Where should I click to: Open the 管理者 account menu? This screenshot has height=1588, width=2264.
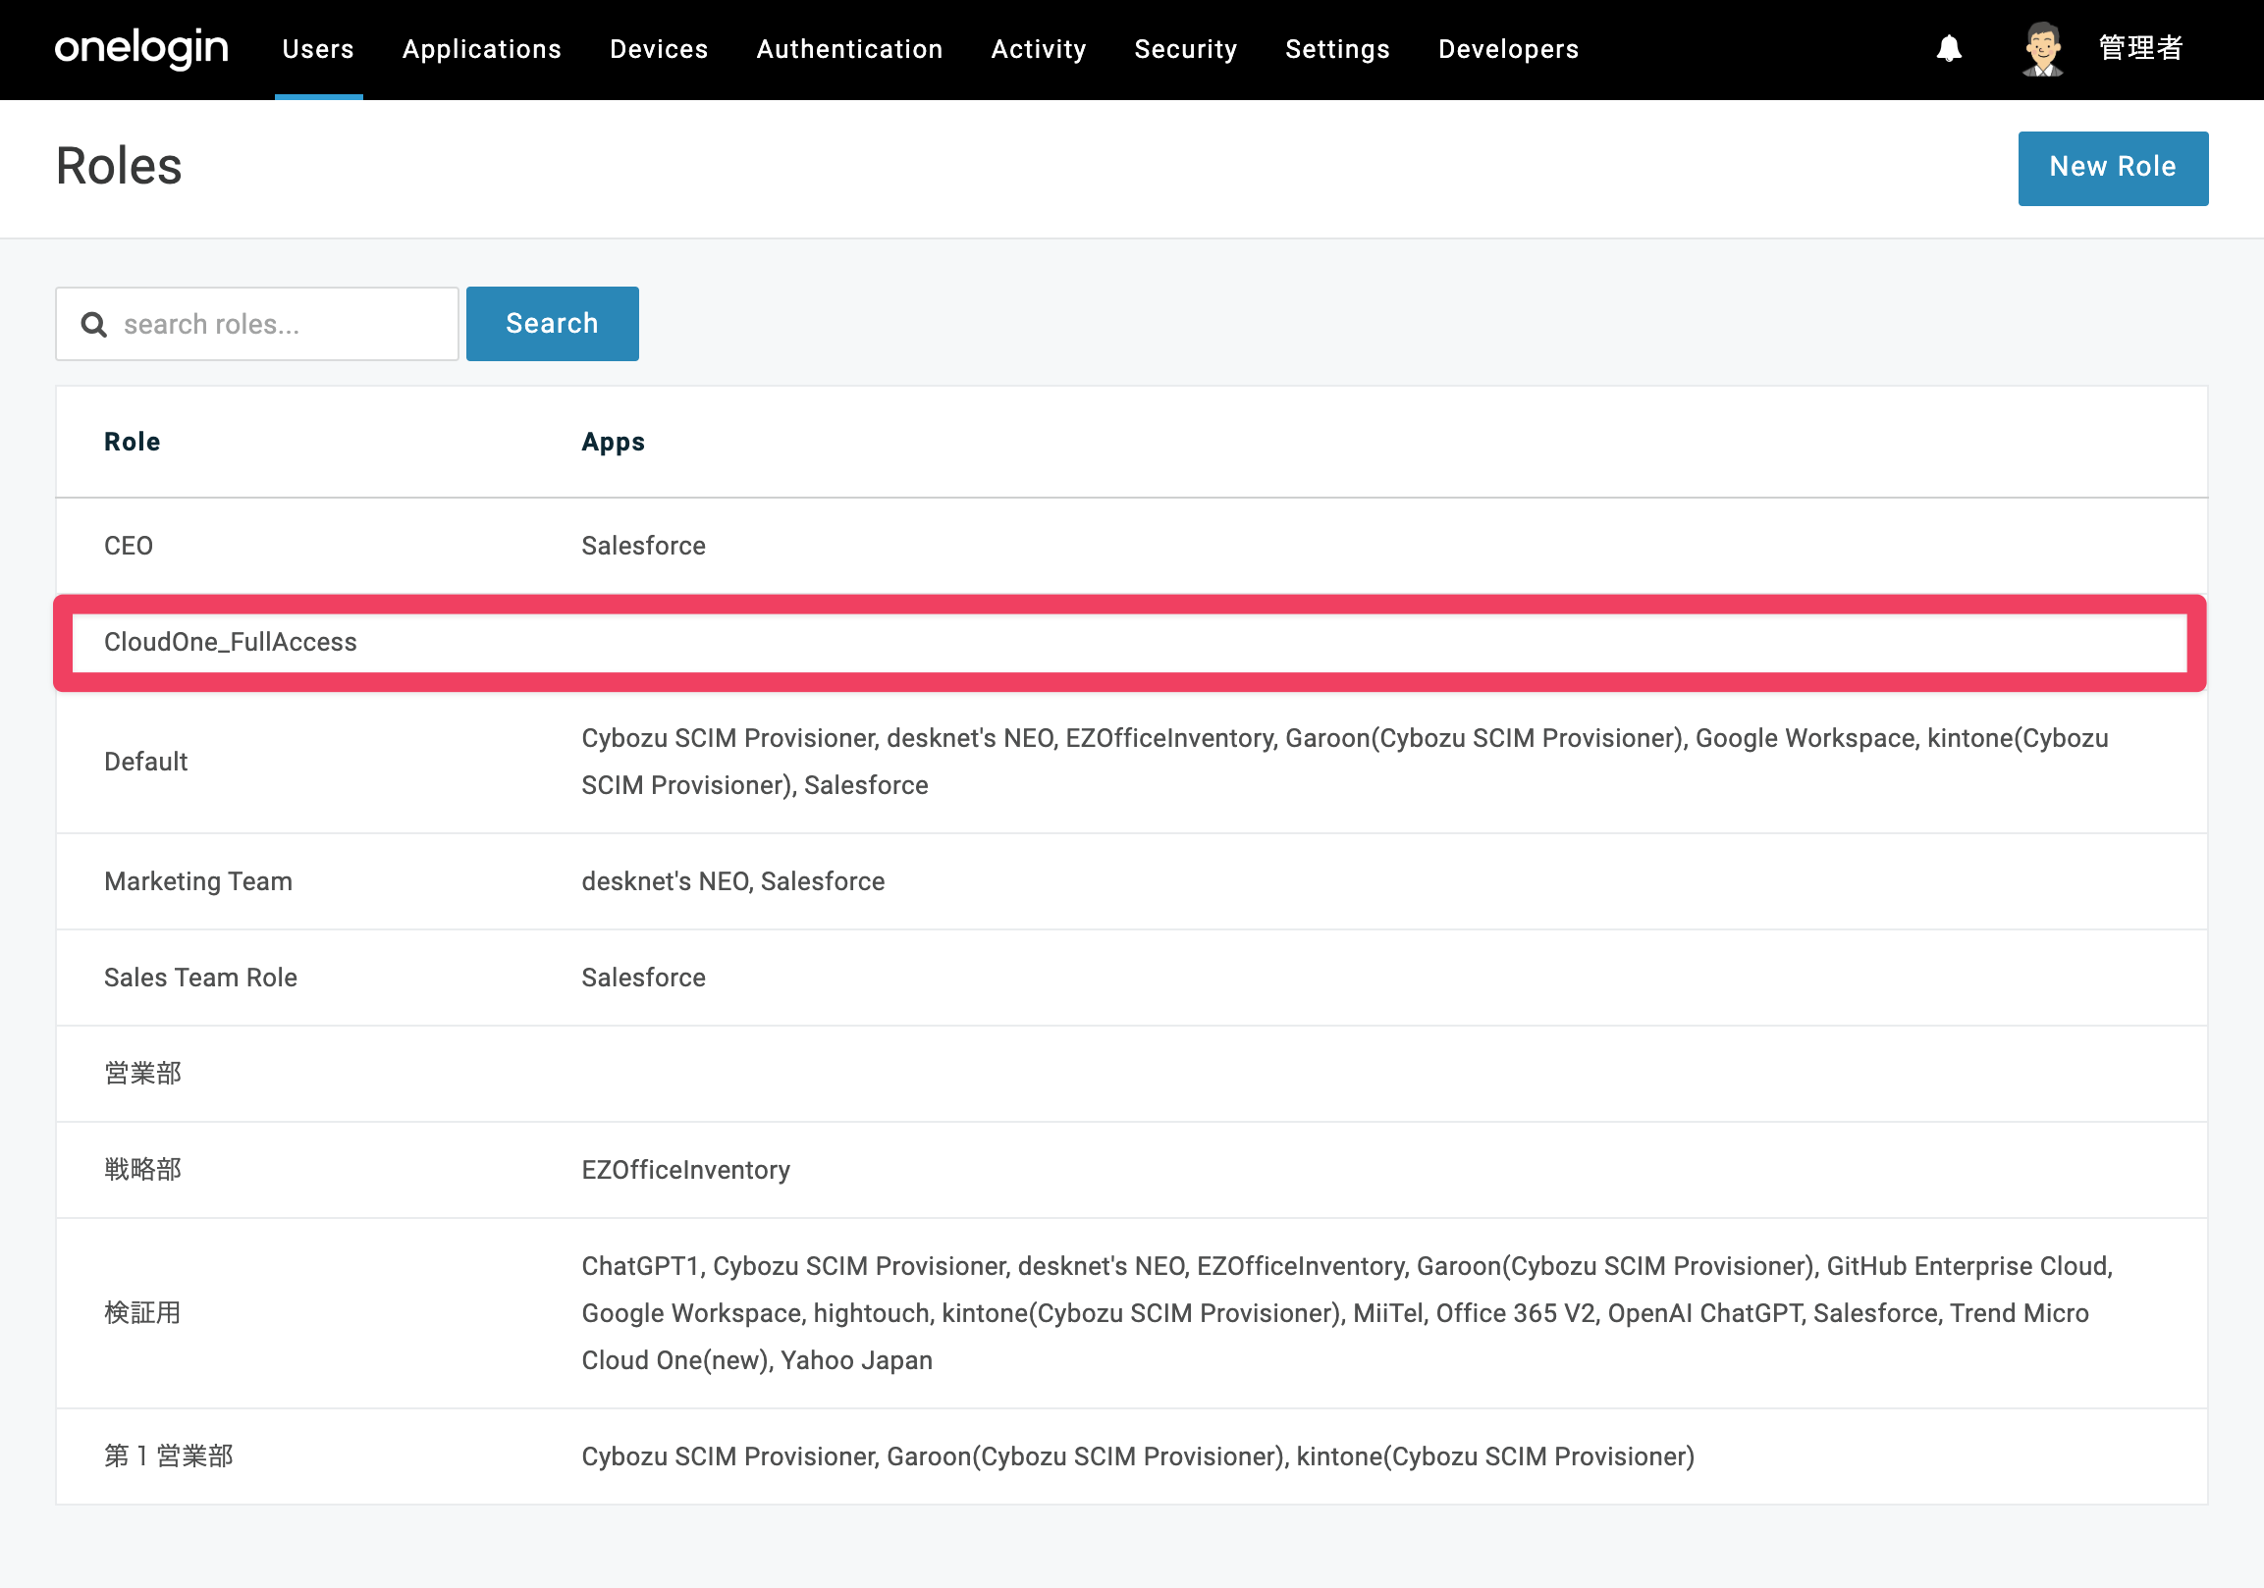2140,48
